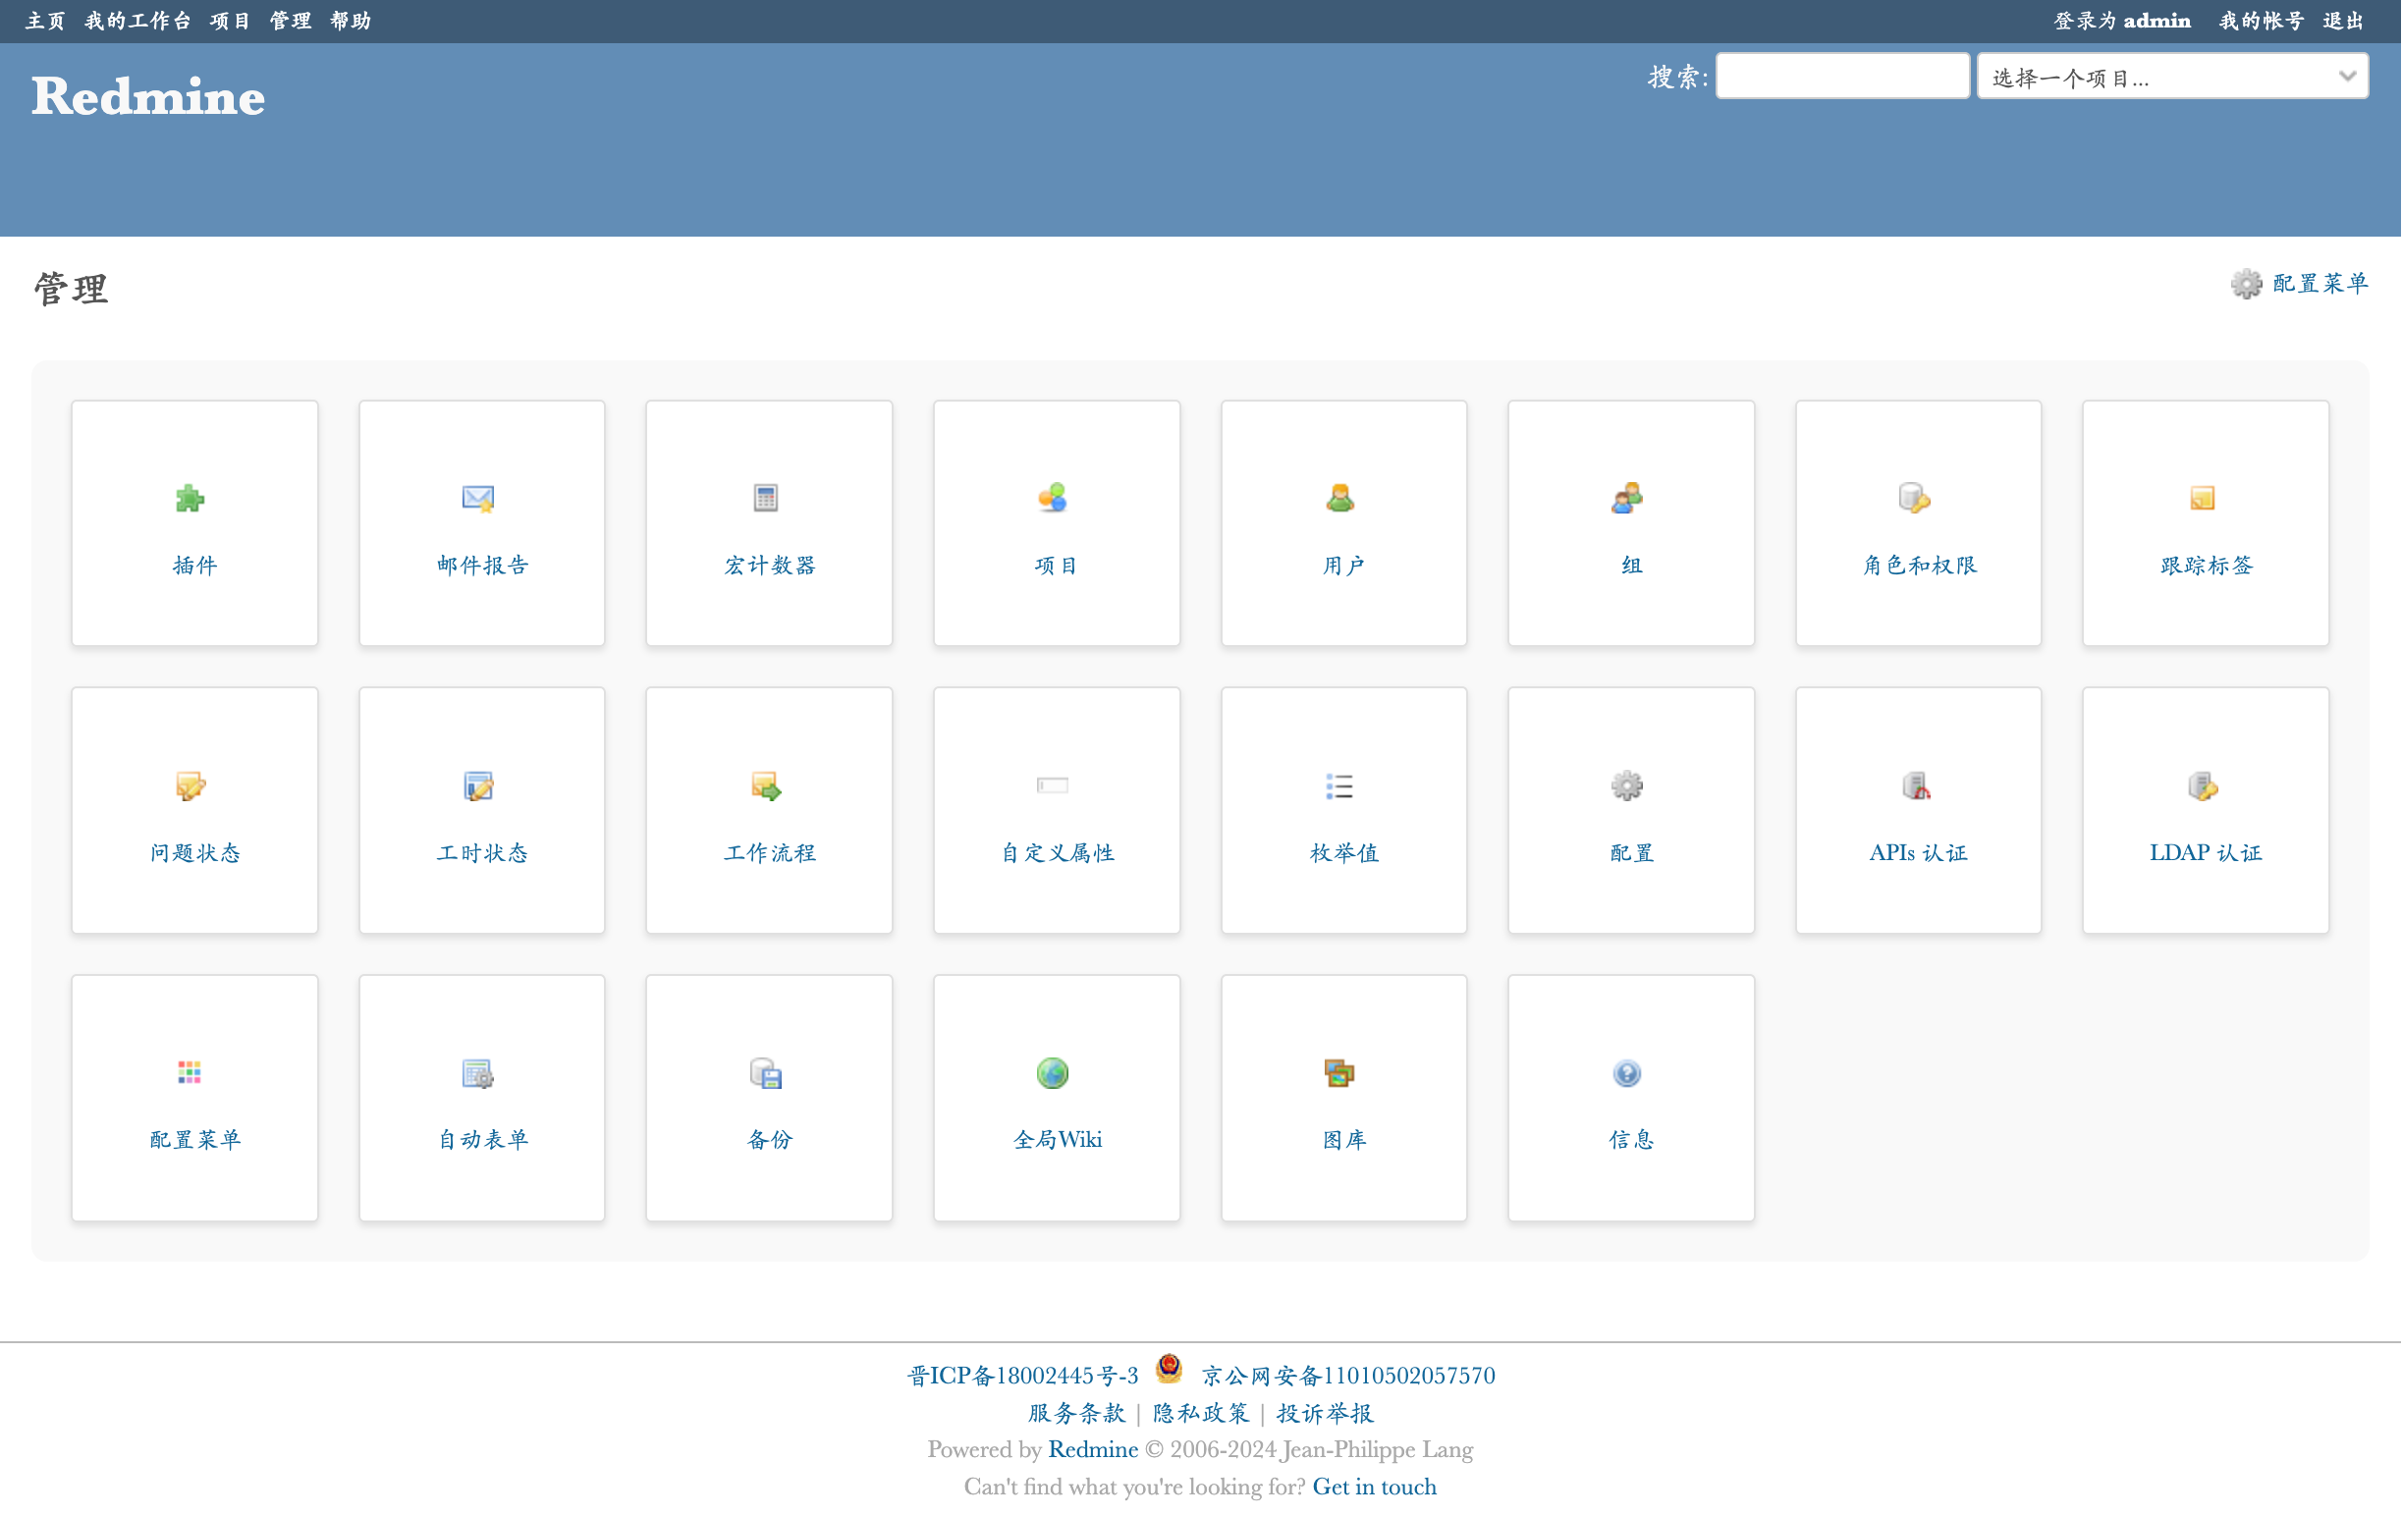
Task: Click the Get in touch link
Action: click(x=1374, y=1487)
